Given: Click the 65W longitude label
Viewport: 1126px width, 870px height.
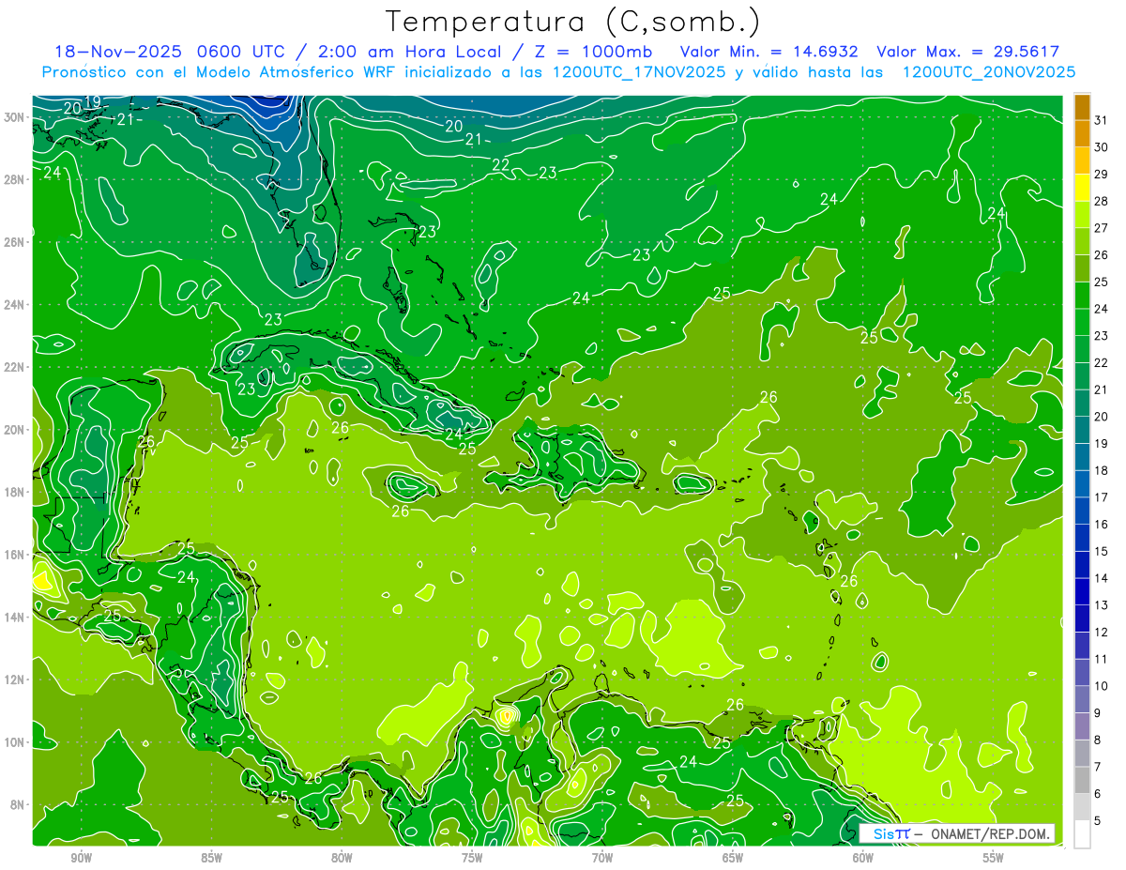Looking at the screenshot, I should (x=733, y=858).
